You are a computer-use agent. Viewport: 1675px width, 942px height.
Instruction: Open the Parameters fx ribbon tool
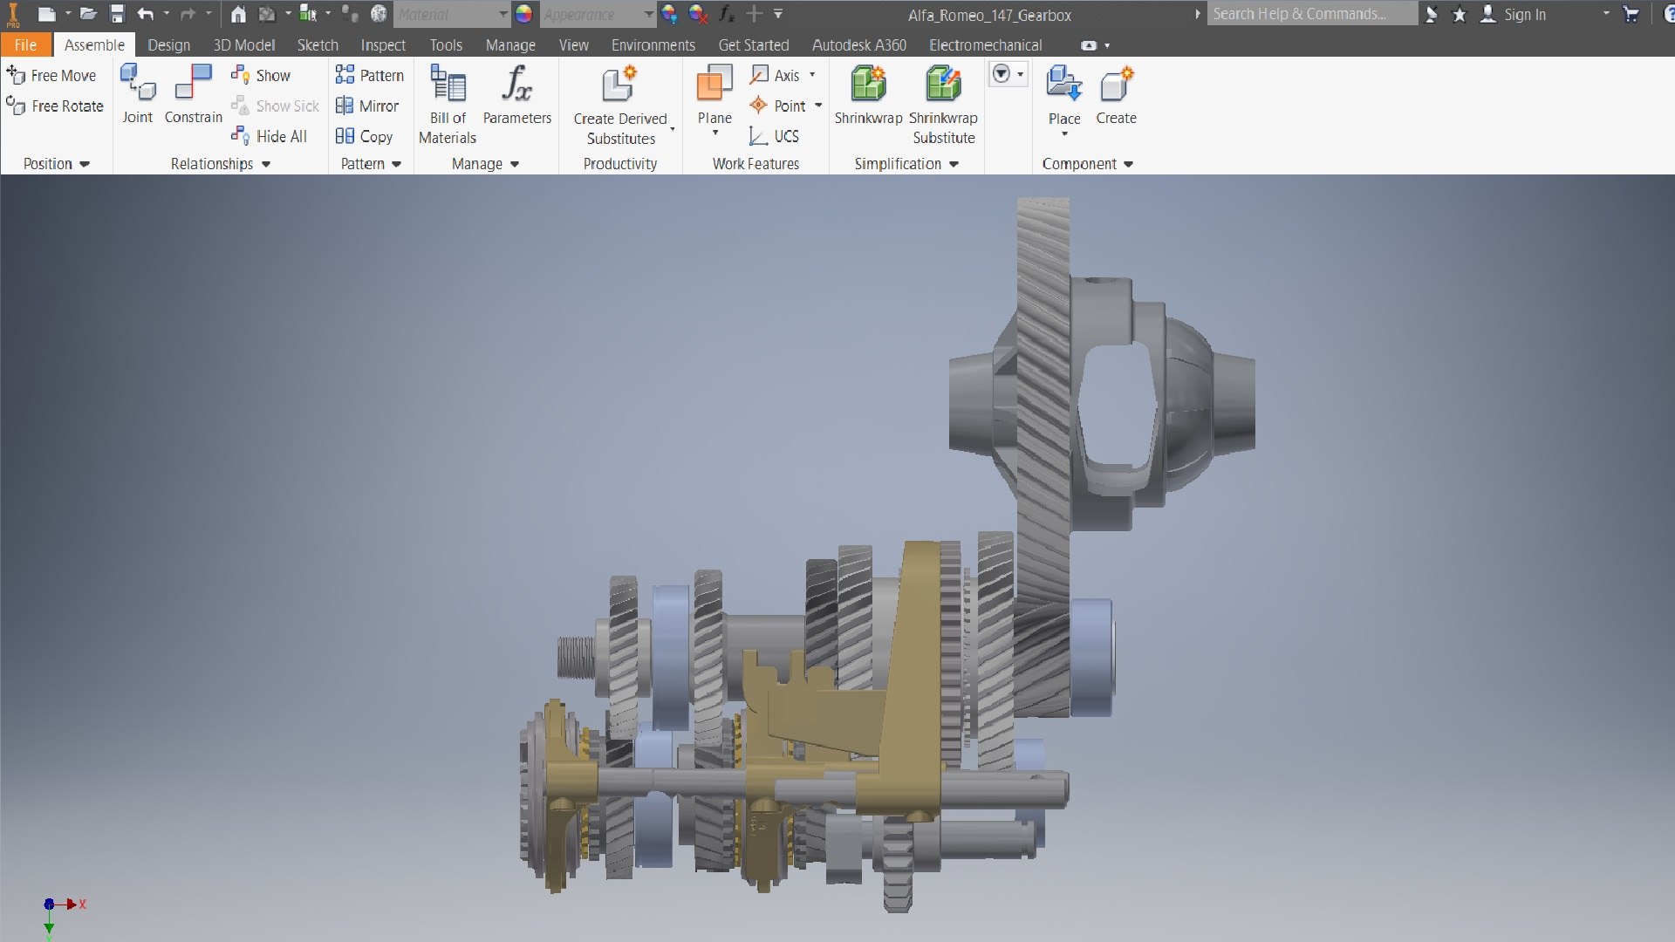point(517,94)
